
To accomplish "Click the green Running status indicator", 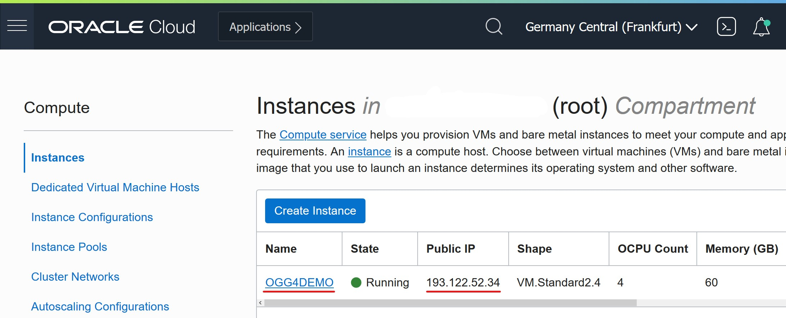I will 356,282.
